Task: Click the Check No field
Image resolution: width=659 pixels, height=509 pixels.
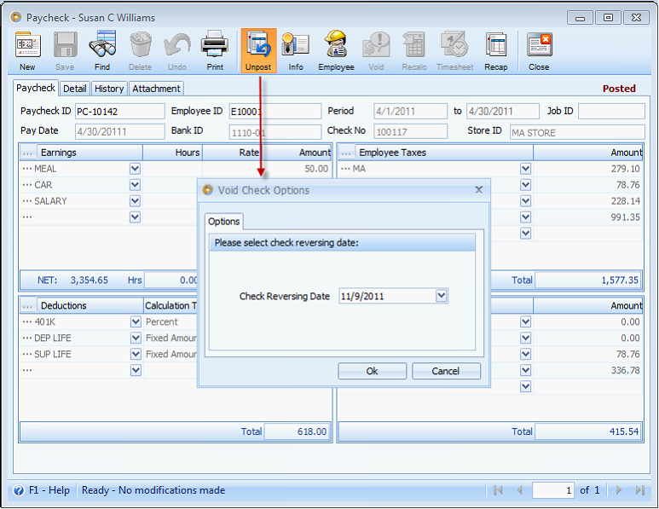Action: tap(411, 131)
